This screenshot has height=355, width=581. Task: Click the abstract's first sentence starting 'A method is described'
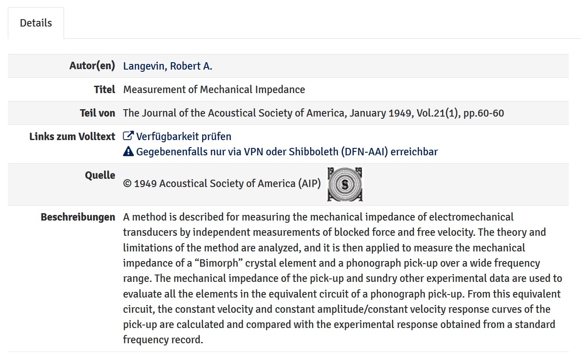[x=318, y=217]
